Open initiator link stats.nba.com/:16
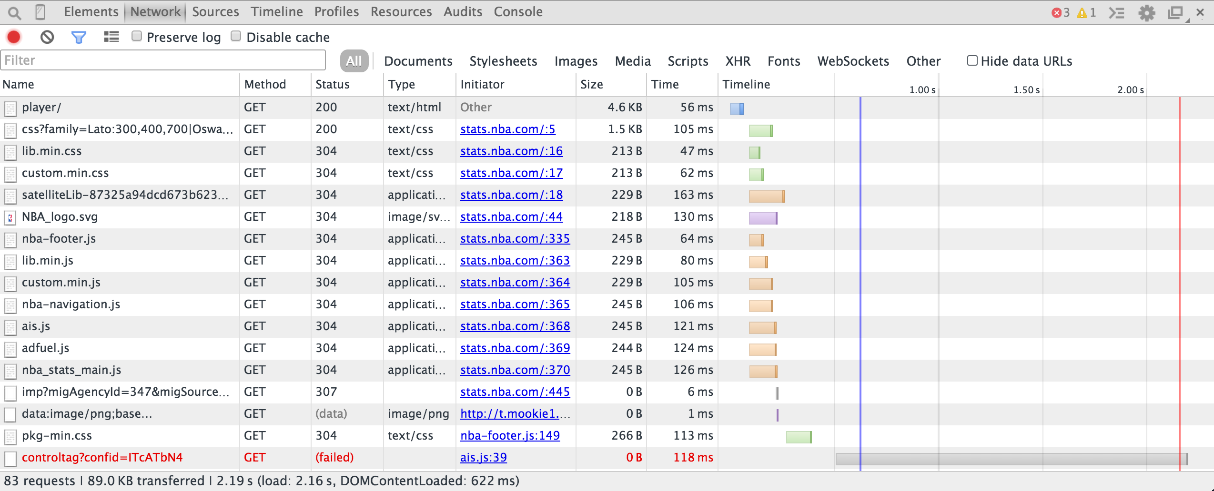 pyautogui.click(x=511, y=151)
